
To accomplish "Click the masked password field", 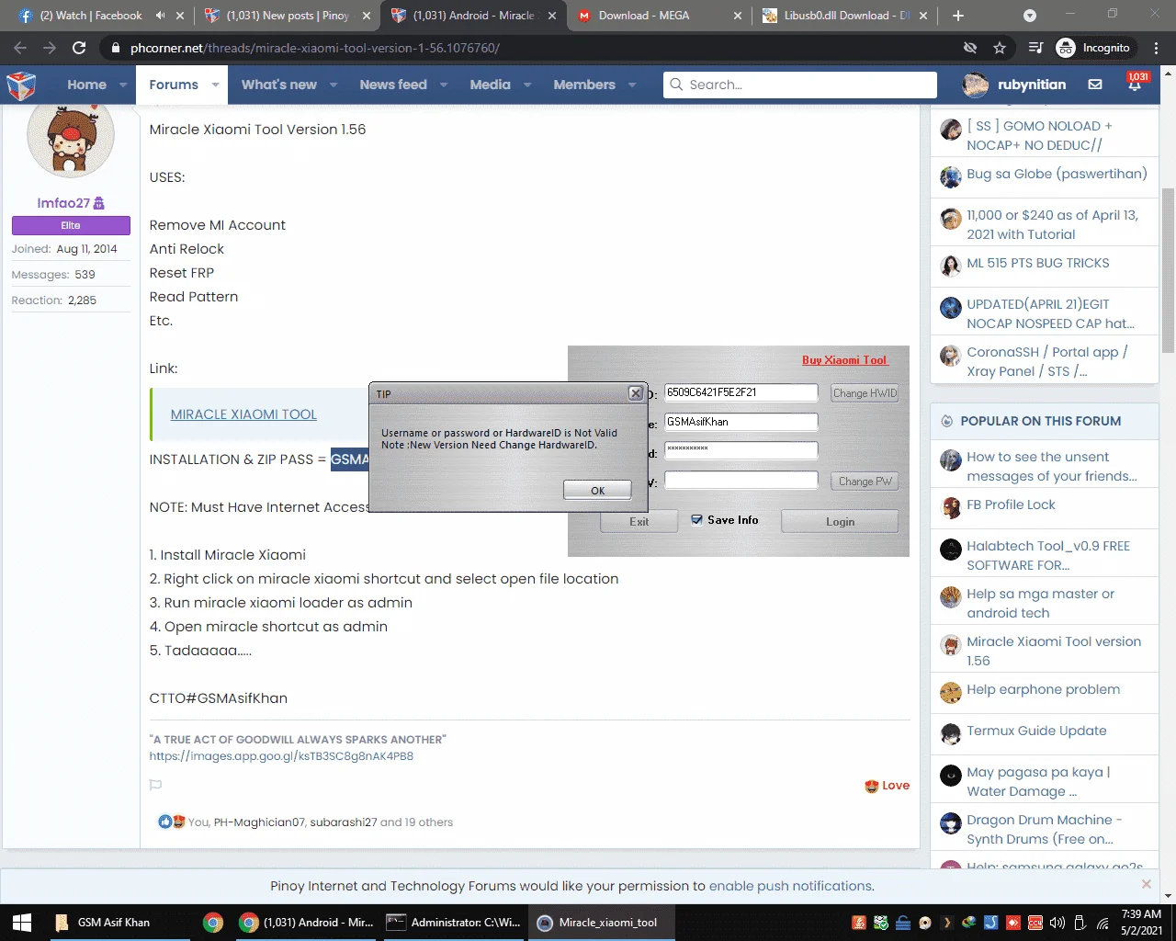I will [x=741, y=450].
